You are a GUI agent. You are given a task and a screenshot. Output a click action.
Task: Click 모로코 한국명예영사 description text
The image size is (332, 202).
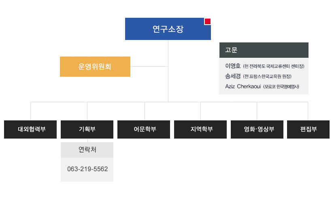(x=281, y=86)
